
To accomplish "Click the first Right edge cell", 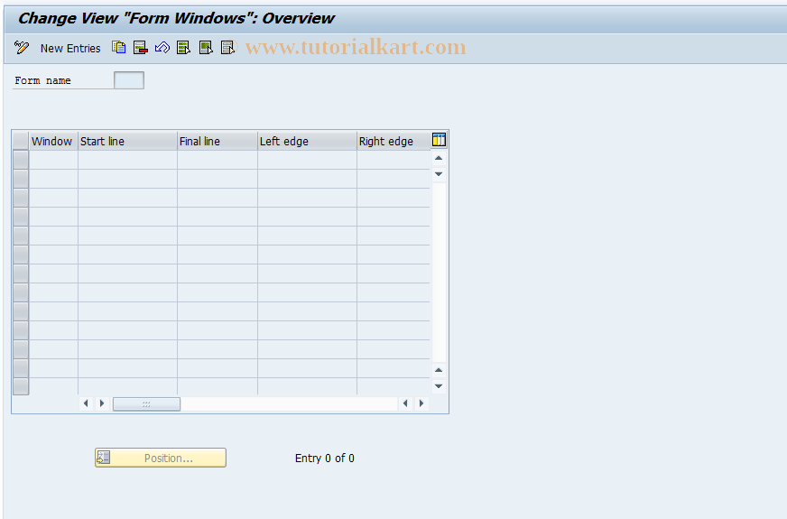I will click(x=393, y=160).
